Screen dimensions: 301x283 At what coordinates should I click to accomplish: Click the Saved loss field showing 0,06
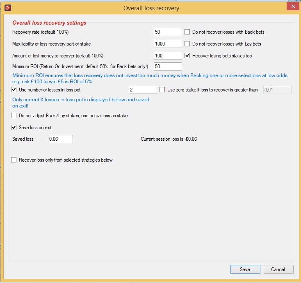[x=60, y=139]
